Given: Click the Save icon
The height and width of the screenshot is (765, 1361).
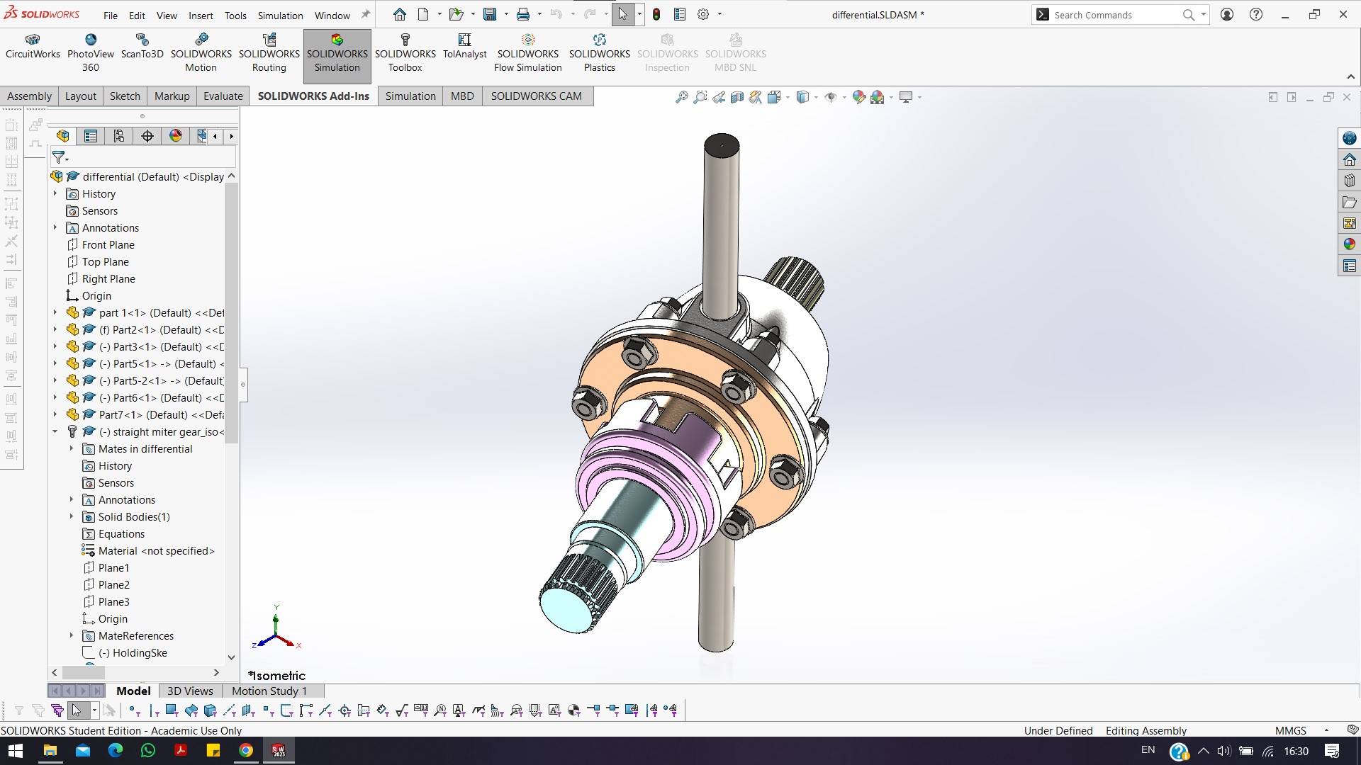Looking at the screenshot, I should tap(490, 14).
